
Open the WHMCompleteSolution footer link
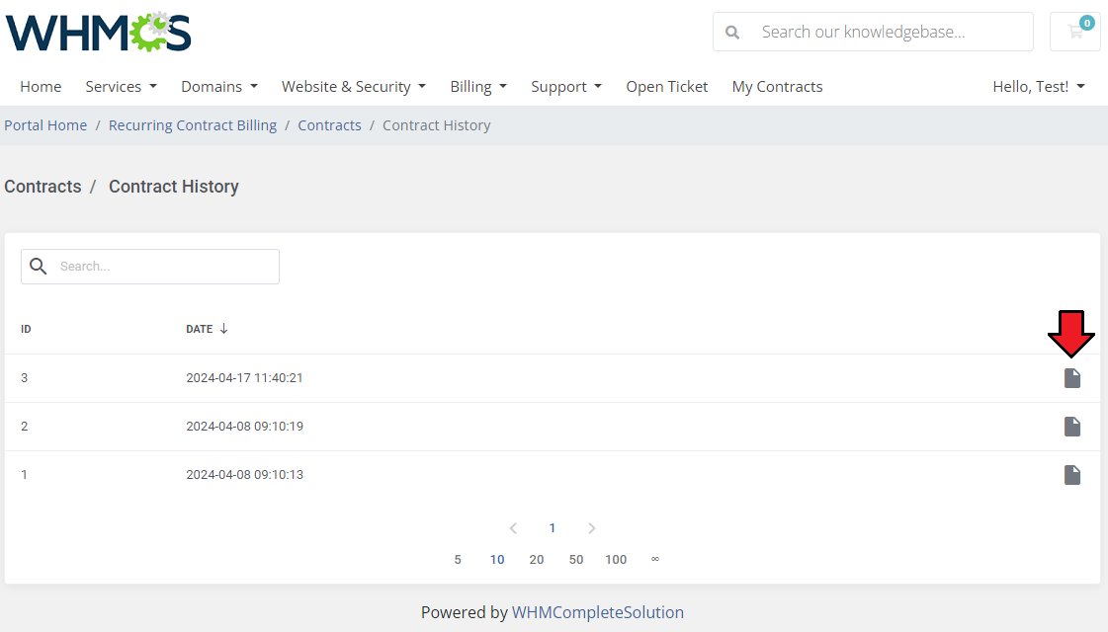[x=598, y=612]
